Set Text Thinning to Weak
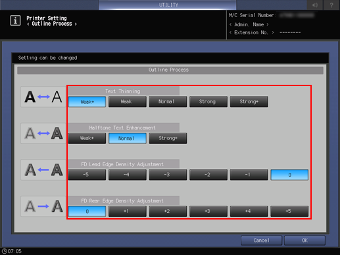This screenshot has width=340, height=255. pyautogui.click(x=128, y=102)
